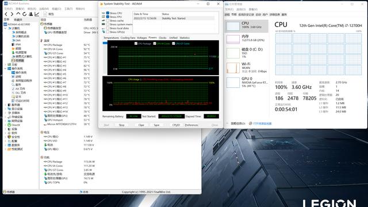This screenshot has width=368, height=207.
Task: Expand the 存储设备 tree branch
Action: tap(5, 117)
